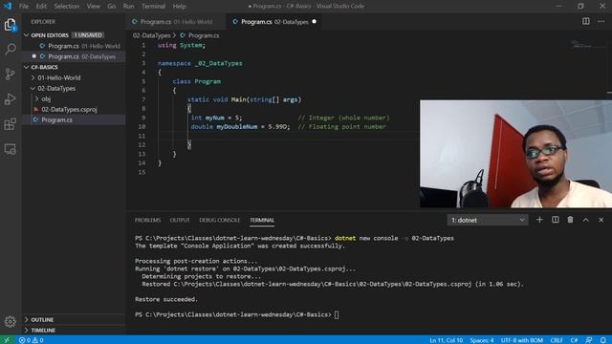Expand the 01-Hello-World folder
This screenshot has height=344, width=612.
click(33, 77)
